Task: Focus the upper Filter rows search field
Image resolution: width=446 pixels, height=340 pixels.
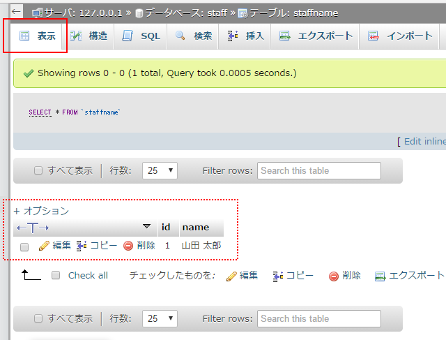Action: click(x=319, y=171)
